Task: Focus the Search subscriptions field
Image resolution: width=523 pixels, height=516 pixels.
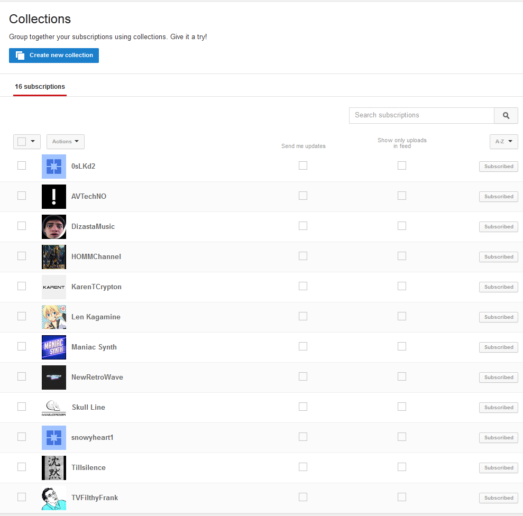Action: (421, 115)
